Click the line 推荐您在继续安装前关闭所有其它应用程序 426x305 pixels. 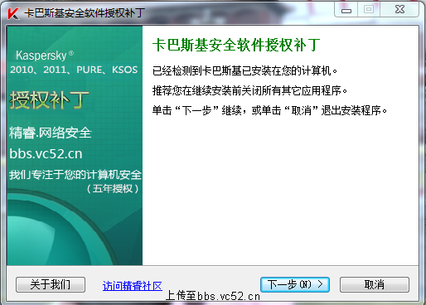pyautogui.click(x=249, y=90)
